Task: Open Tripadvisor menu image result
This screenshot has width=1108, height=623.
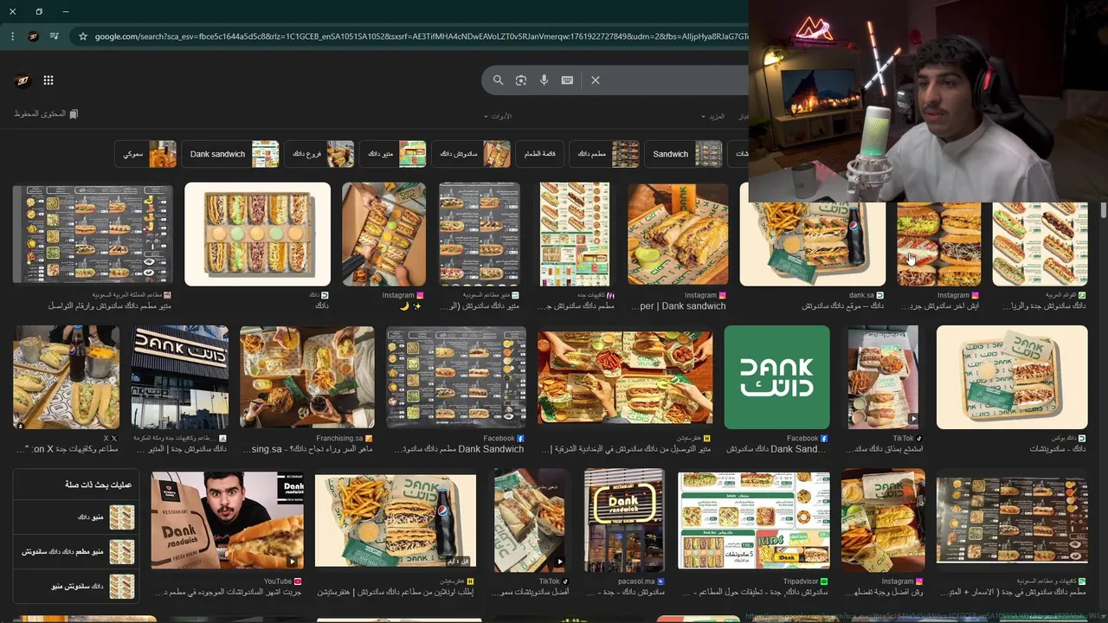Action: [753, 520]
